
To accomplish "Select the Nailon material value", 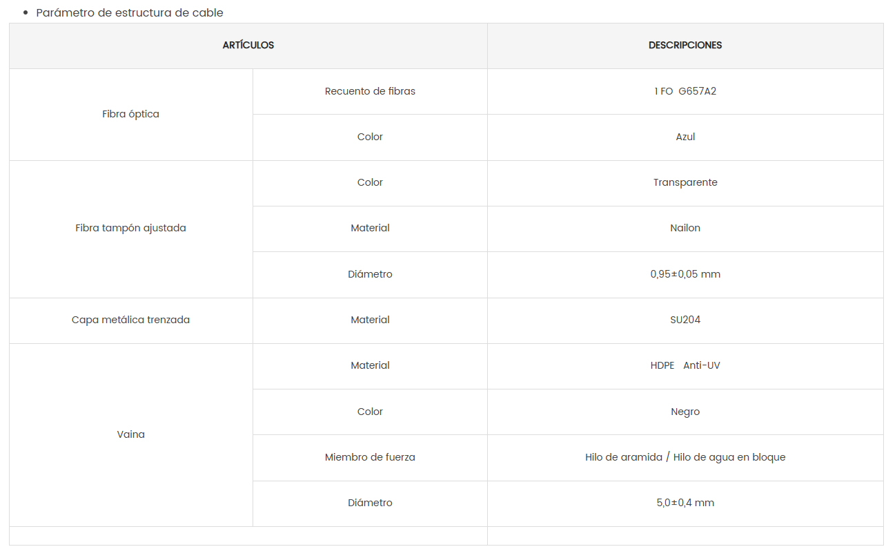I will click(x=685, y=228).
